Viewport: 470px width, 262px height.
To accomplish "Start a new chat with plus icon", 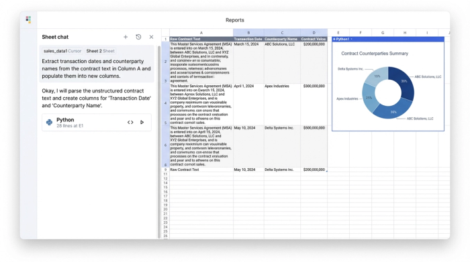I will 126,37.
